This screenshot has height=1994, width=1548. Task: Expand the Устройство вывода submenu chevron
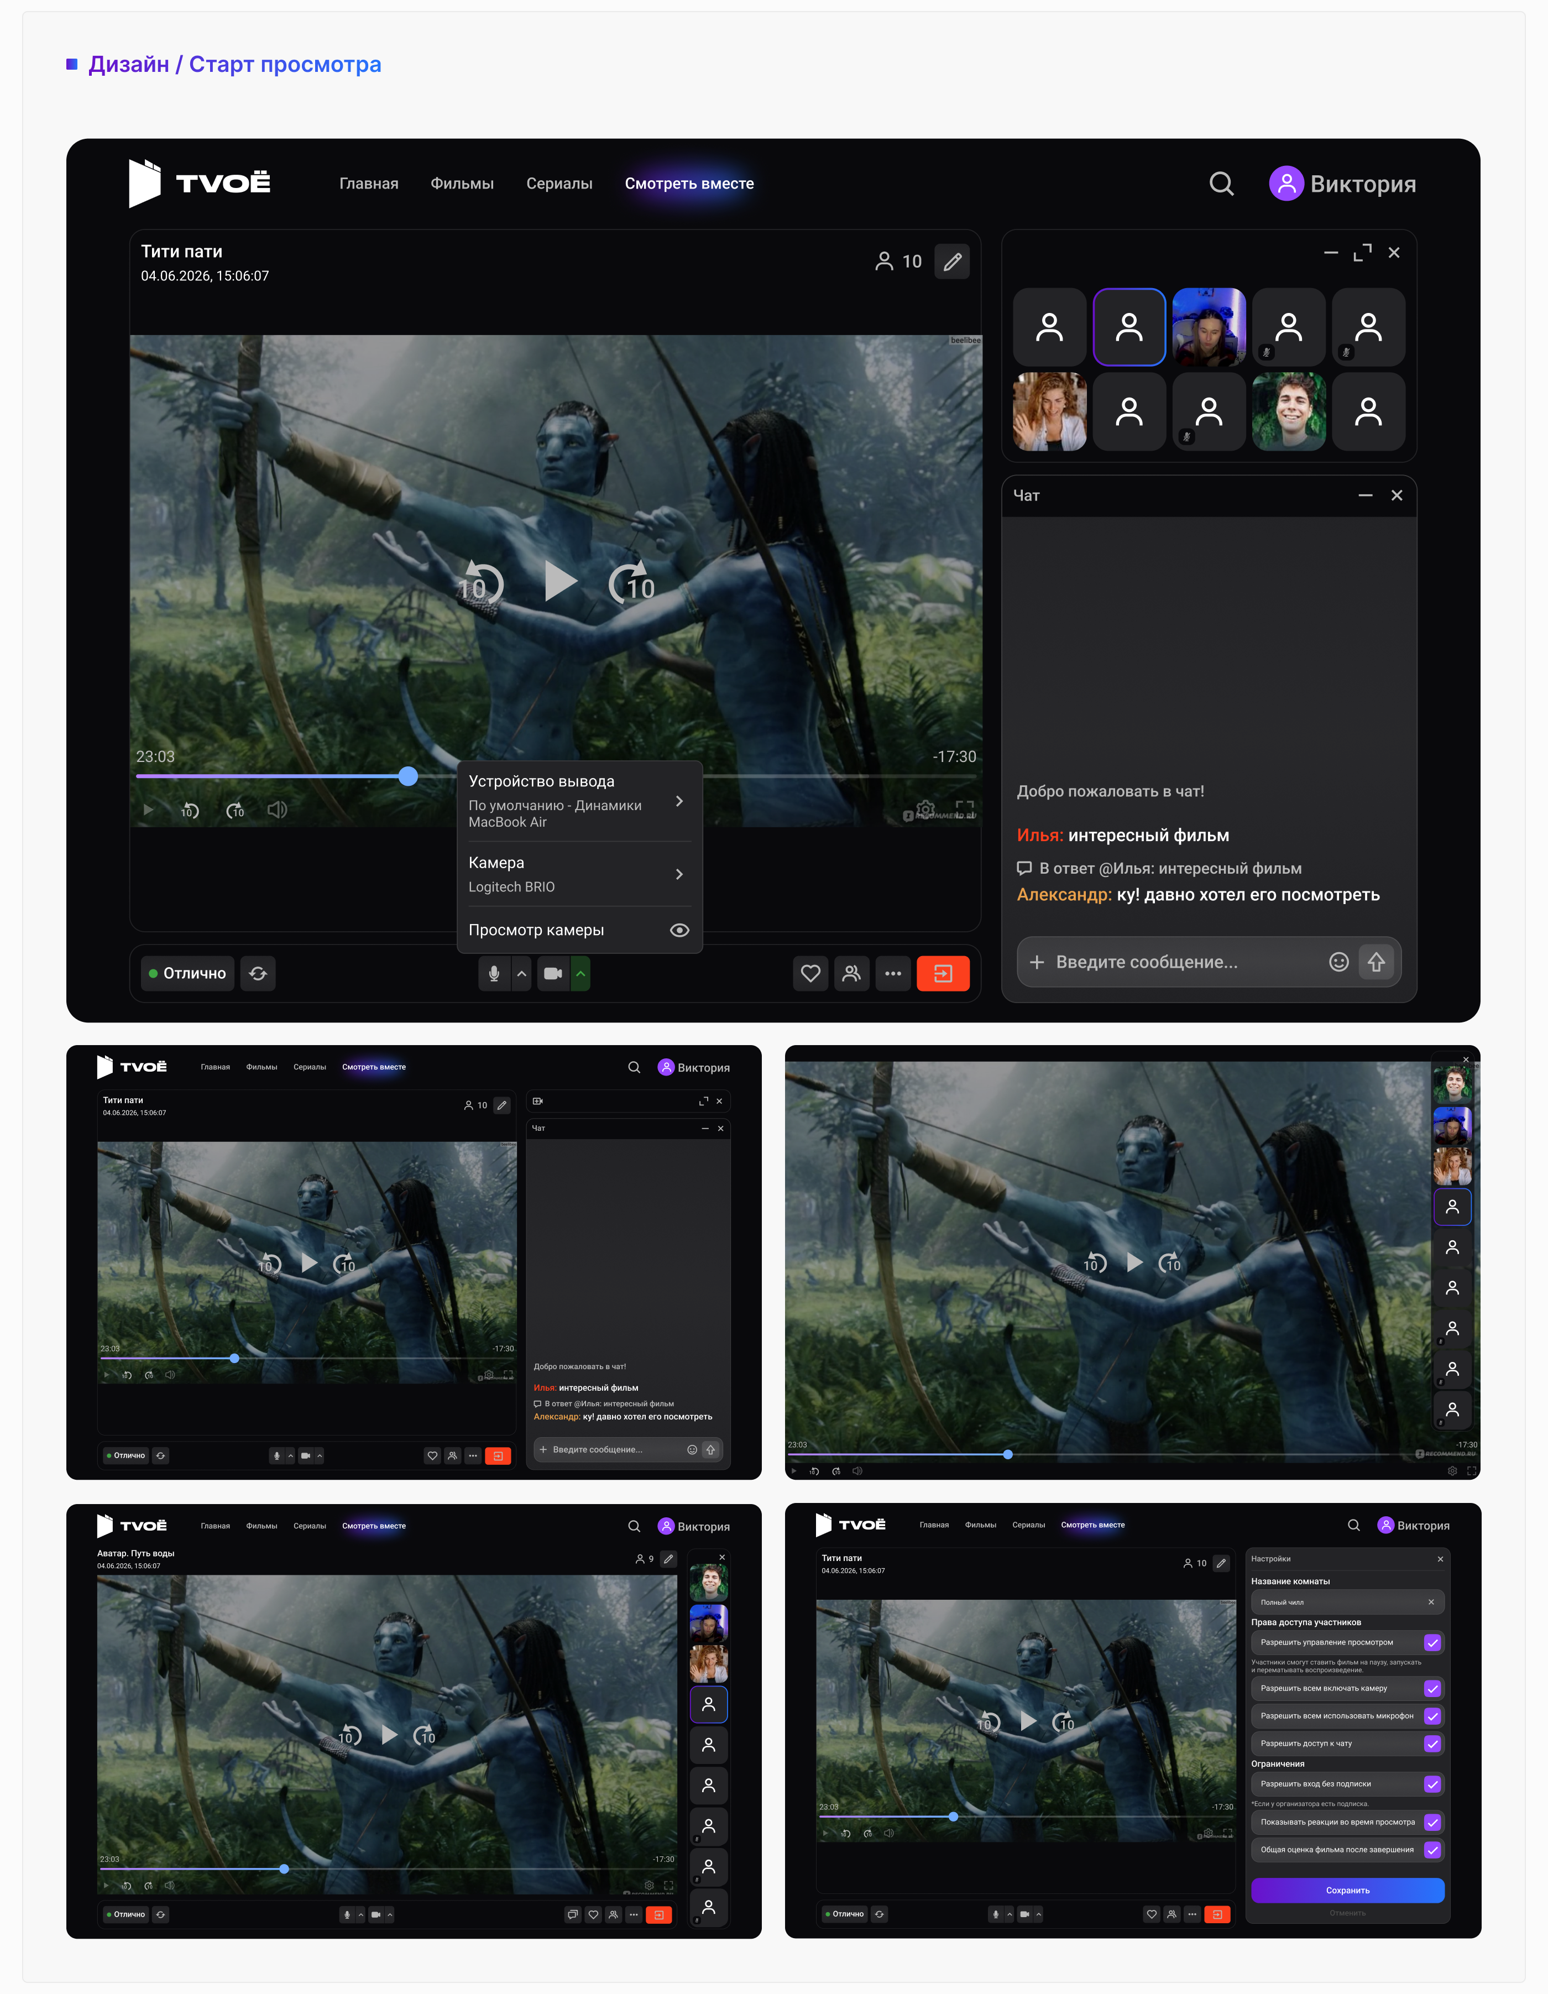pos(679,801)
